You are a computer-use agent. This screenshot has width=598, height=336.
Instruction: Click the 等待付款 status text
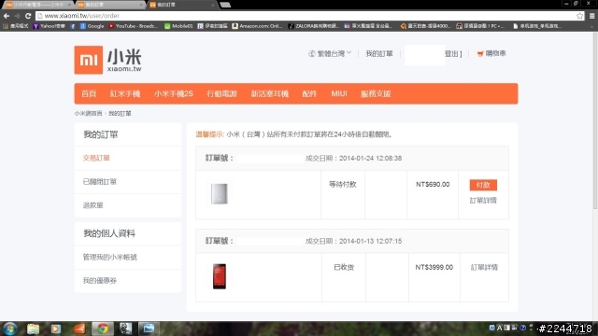tap(343, 185)
